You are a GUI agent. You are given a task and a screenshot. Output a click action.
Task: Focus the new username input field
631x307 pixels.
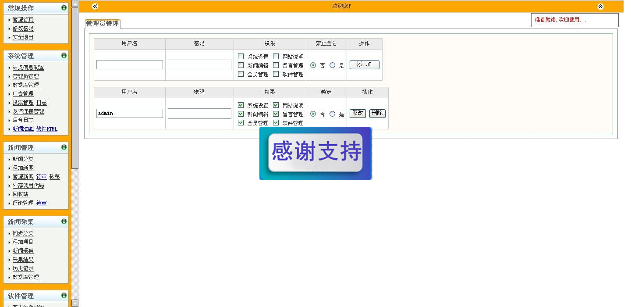[x=130, y=65]
